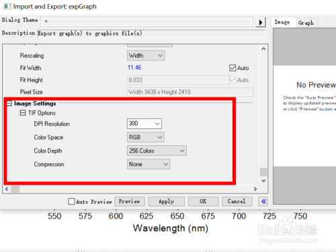Image resolution: width=336 pixels, height=252 pixels.
Task: Open the Compression None dropdown
Action: coord(149,164)
